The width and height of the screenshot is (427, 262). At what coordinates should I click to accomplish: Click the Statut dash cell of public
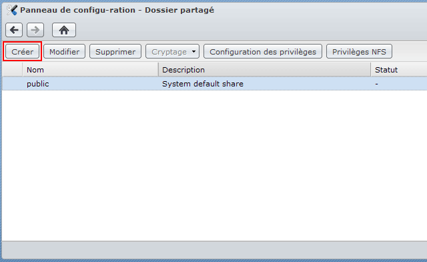376,84
